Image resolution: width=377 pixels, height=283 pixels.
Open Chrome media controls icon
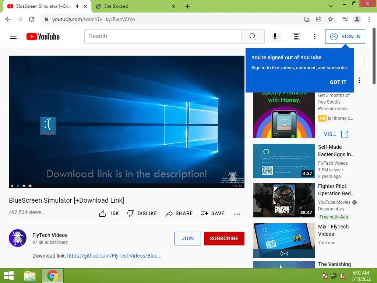345,19
